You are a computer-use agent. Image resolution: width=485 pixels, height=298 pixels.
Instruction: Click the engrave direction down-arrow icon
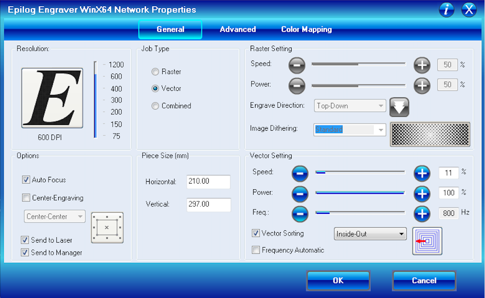click(399, 107)
